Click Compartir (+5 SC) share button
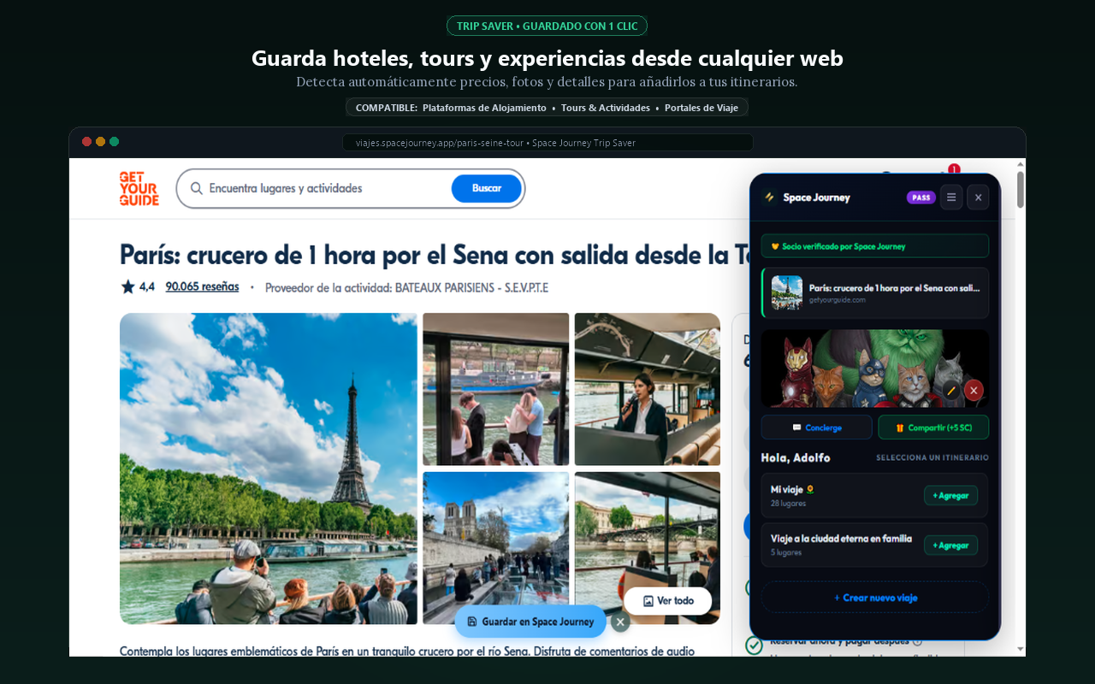The height and width of the screenshot is (684, 1095). tap(933, 427)
